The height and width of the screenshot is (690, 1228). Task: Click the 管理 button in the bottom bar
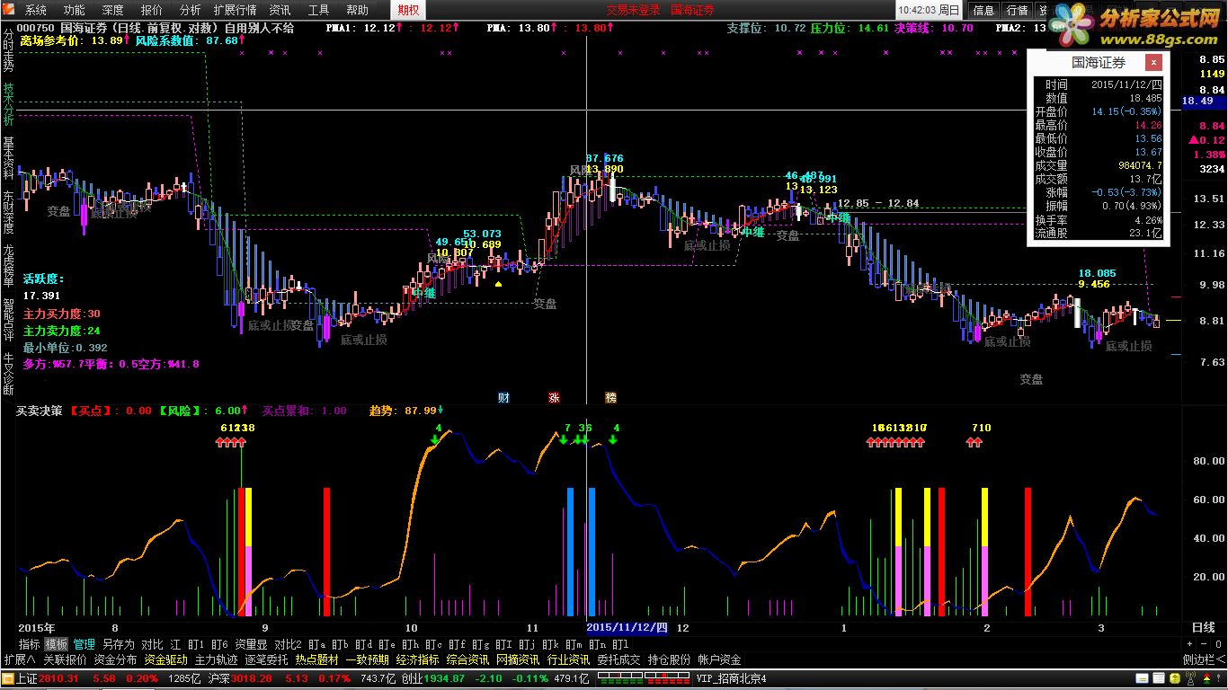click(x=85, y=644)
